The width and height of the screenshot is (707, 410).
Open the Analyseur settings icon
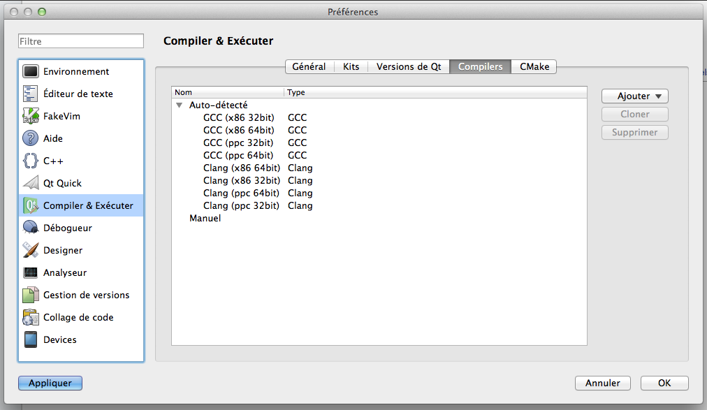[x=29, y=272]
